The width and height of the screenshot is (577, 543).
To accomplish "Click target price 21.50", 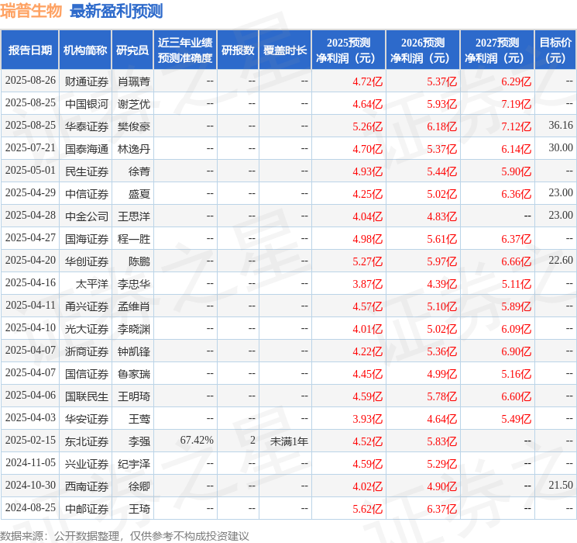I will point(561,485).
